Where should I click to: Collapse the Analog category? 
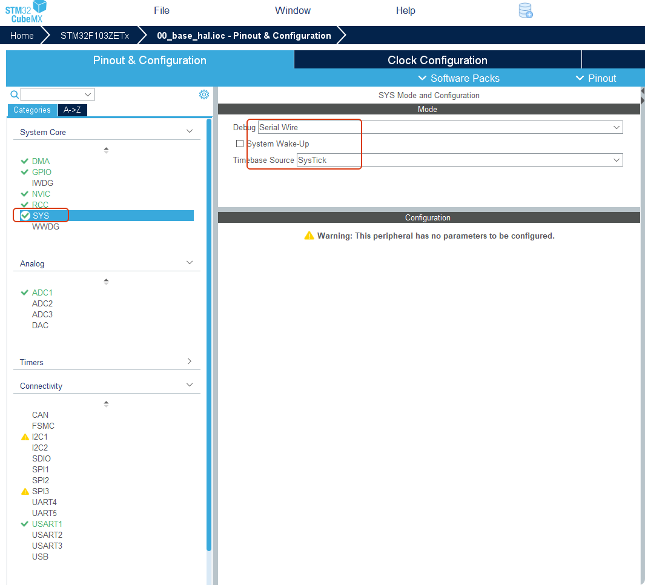[x=190, y=262]
